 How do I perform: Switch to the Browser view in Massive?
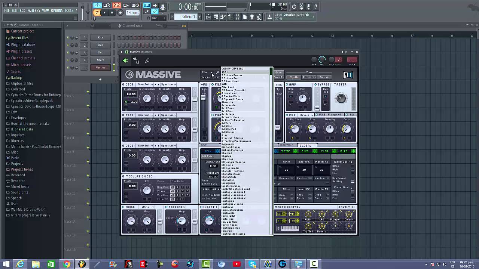pos(324,77)
